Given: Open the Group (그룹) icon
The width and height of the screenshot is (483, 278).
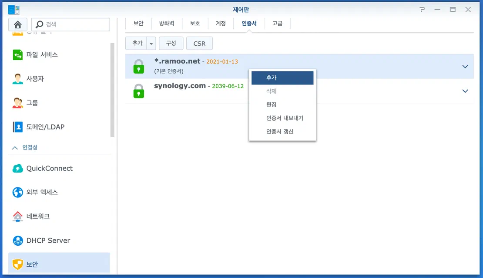Looking at the screenshot, I should pyautogui.click(x=17, y=103).
